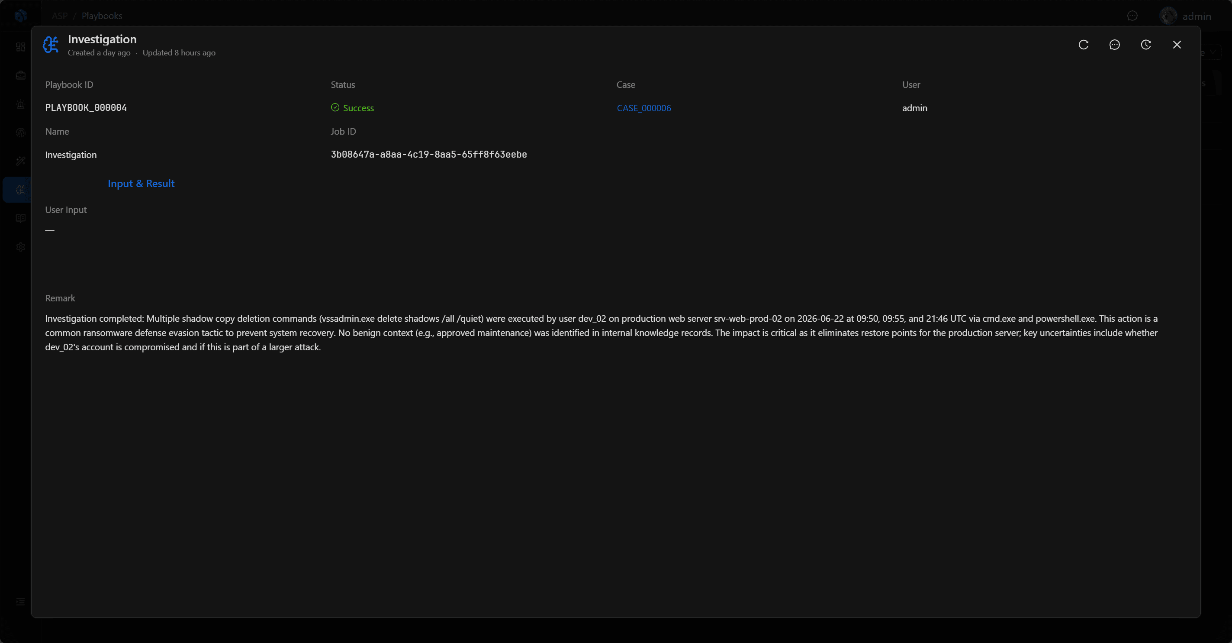
Task: Refresh the Investigation playbook details
Action: click(x=1083, y=45)
